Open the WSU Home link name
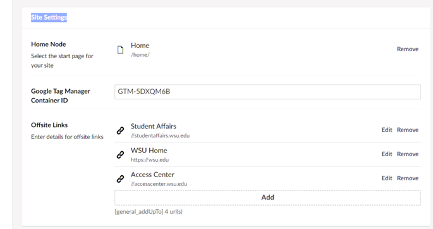The width and height of the screenshot is (433, 229). 149,151
